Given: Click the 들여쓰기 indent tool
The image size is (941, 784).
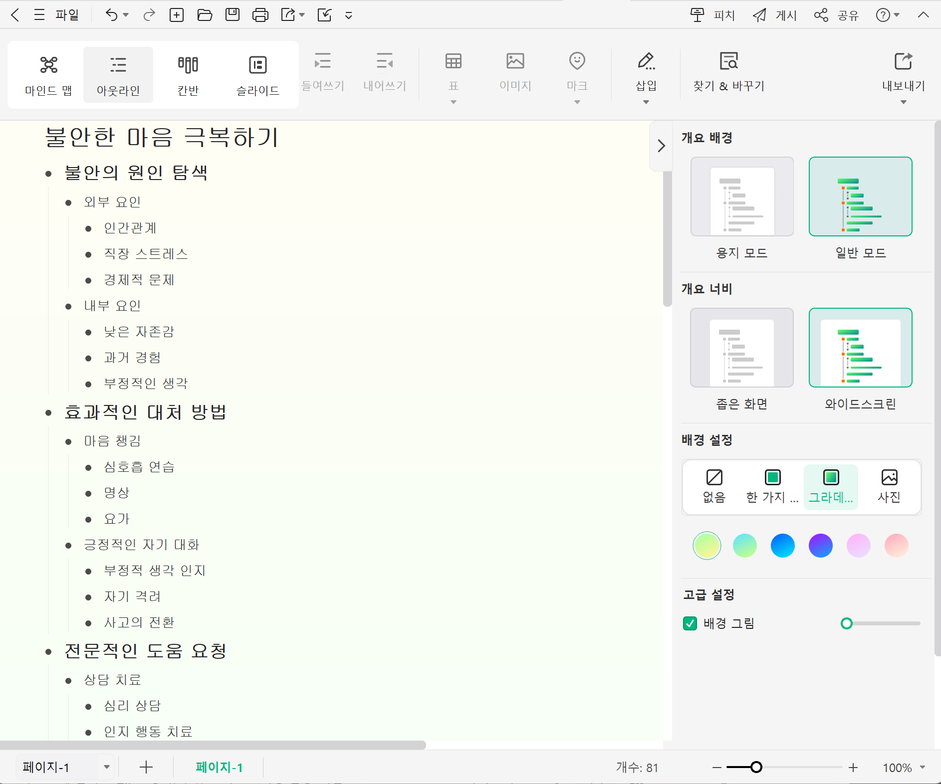Looking at the screenshot, I should point(323,72).
